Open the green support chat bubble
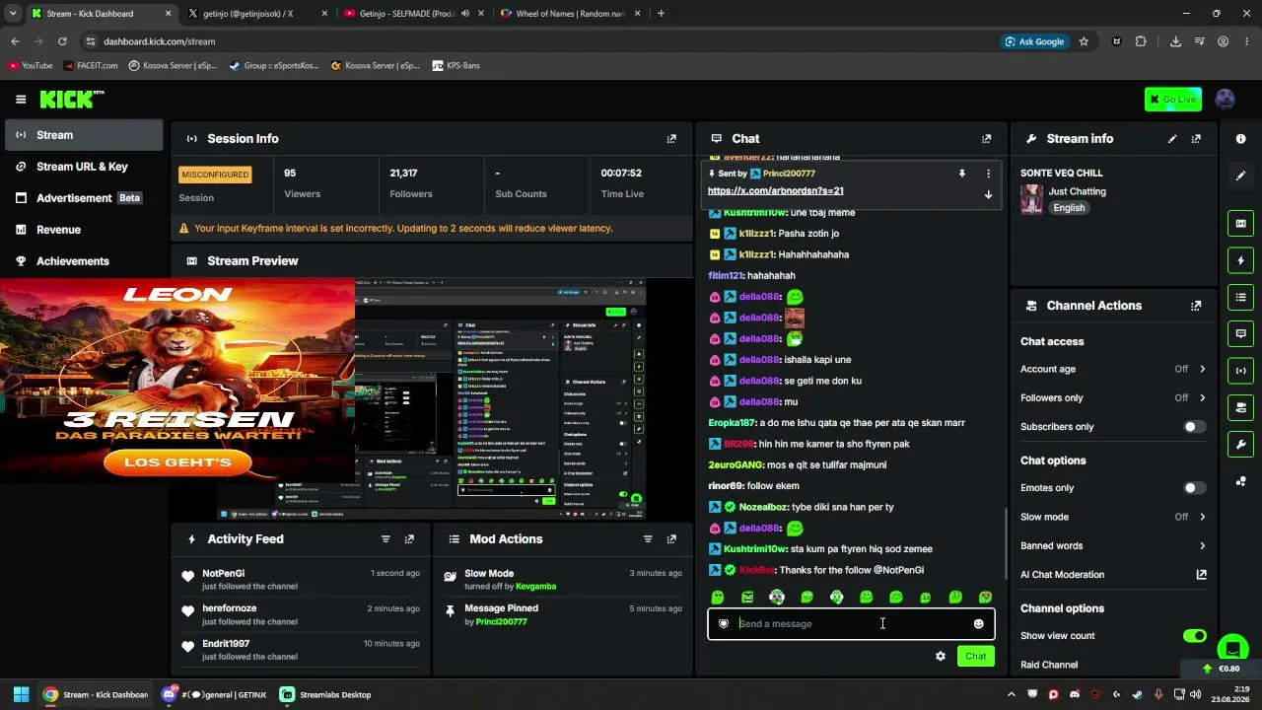1262x710 pixels. 1231,648
